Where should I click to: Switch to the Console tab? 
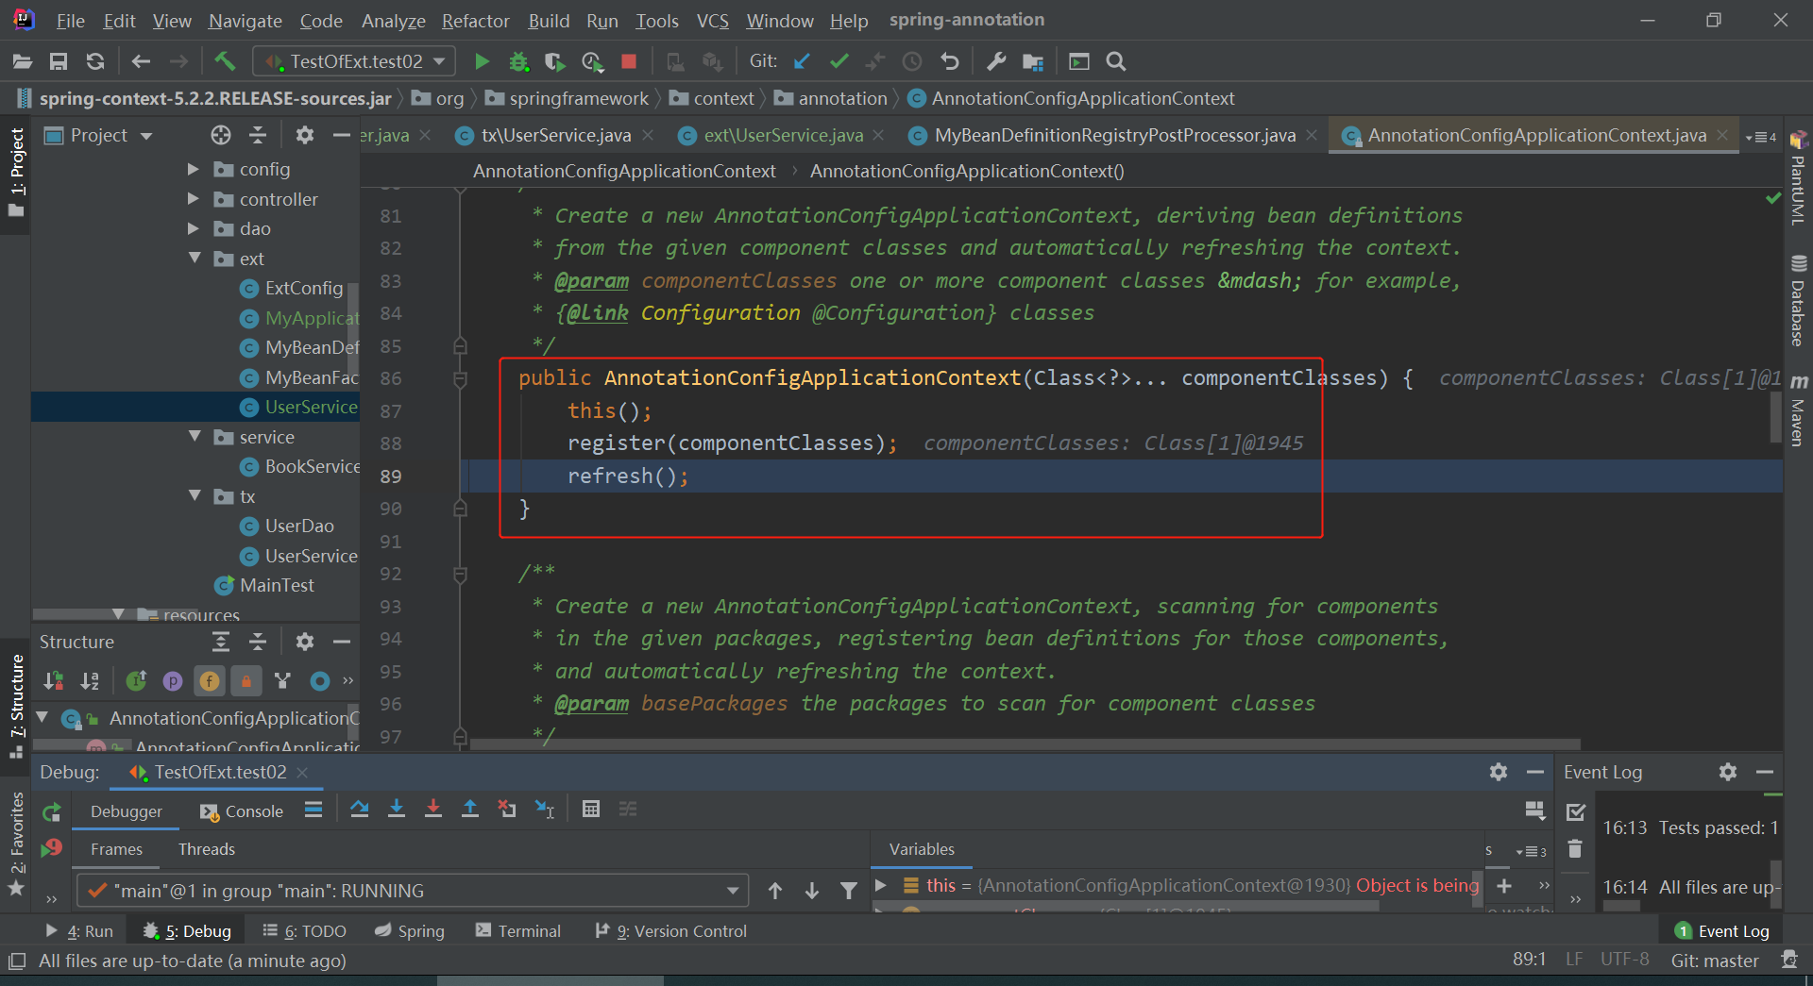243,811
